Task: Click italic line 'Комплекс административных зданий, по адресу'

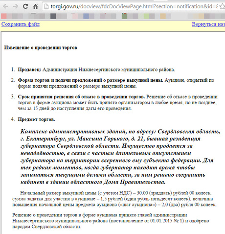Action: 88,132
